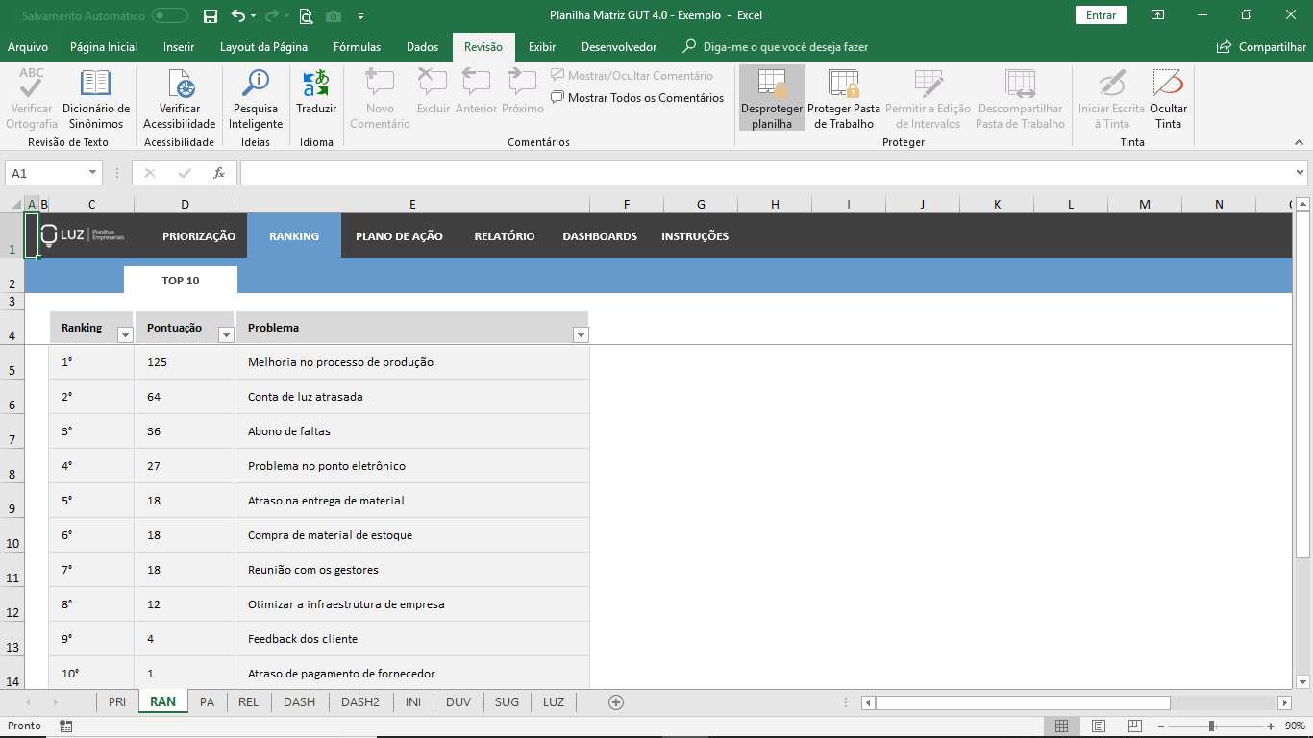1313x738 pixels.
Task: Click Proteger Pasta de Trabalho icon
Action: (x=843, y=85)
